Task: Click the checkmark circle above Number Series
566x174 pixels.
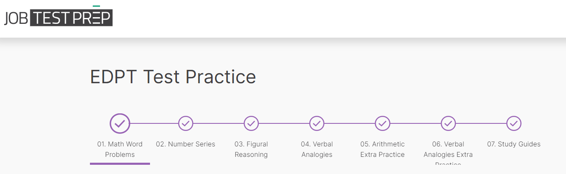Action: (186, 123)
